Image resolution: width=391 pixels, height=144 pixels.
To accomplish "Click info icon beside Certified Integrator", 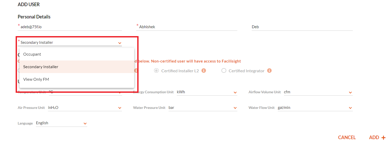I will click(269, 70).
